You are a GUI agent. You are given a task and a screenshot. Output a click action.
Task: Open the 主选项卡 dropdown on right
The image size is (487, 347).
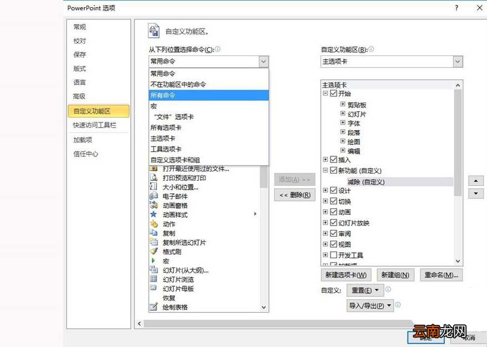tap(458, 62)
